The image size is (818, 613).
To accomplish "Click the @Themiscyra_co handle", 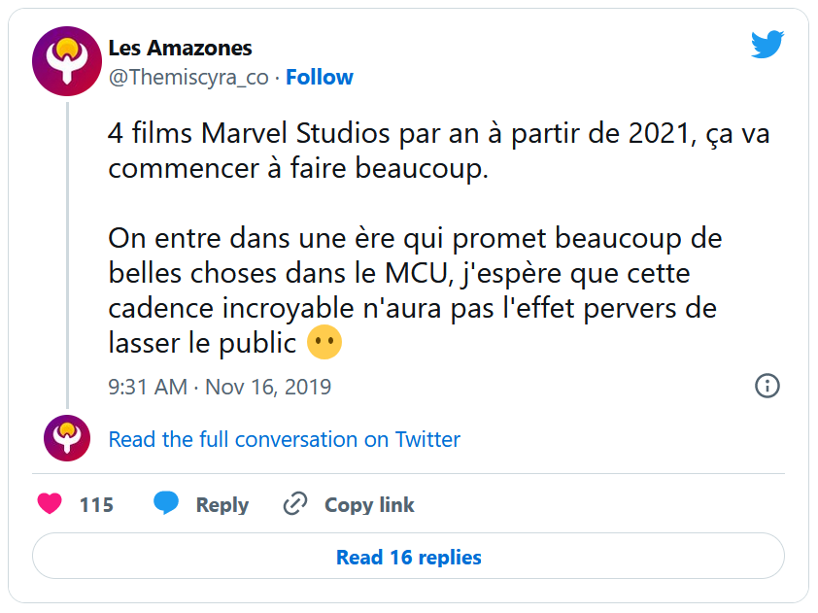I will pos(188,77).
